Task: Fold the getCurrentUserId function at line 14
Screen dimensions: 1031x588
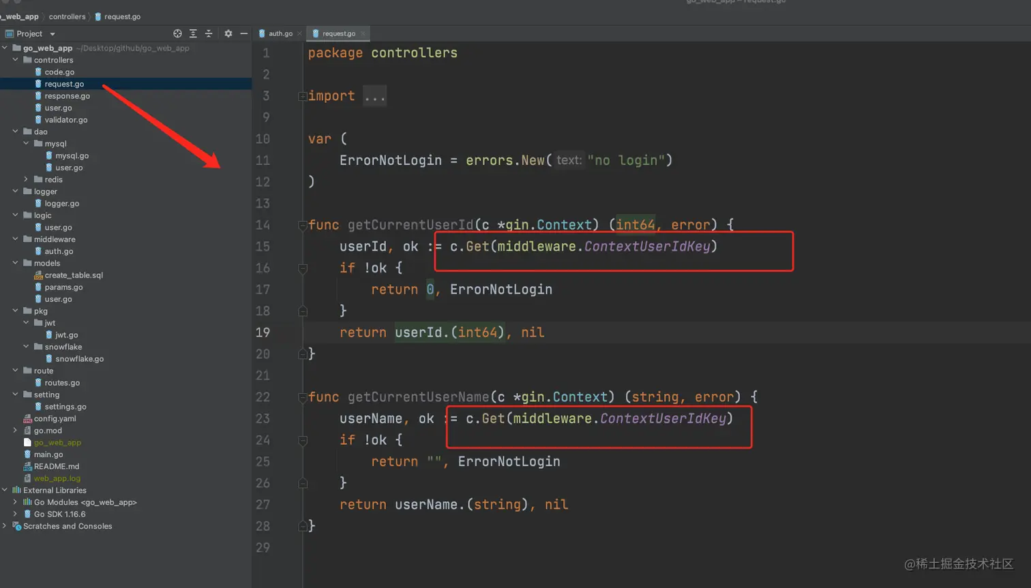Action: click(302, 225)
